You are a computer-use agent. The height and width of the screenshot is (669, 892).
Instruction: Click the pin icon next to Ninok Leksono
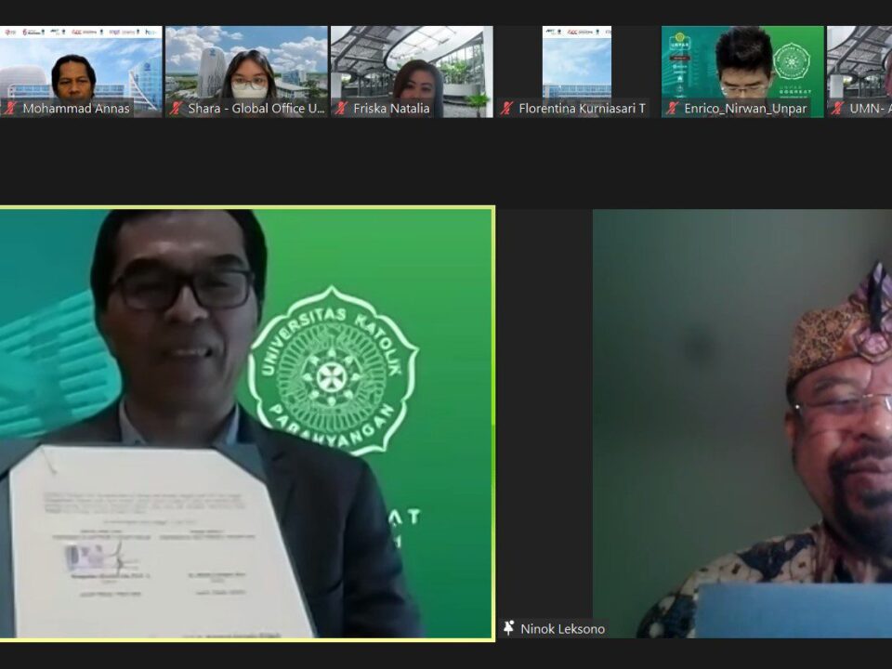click(x=509, y=629)
